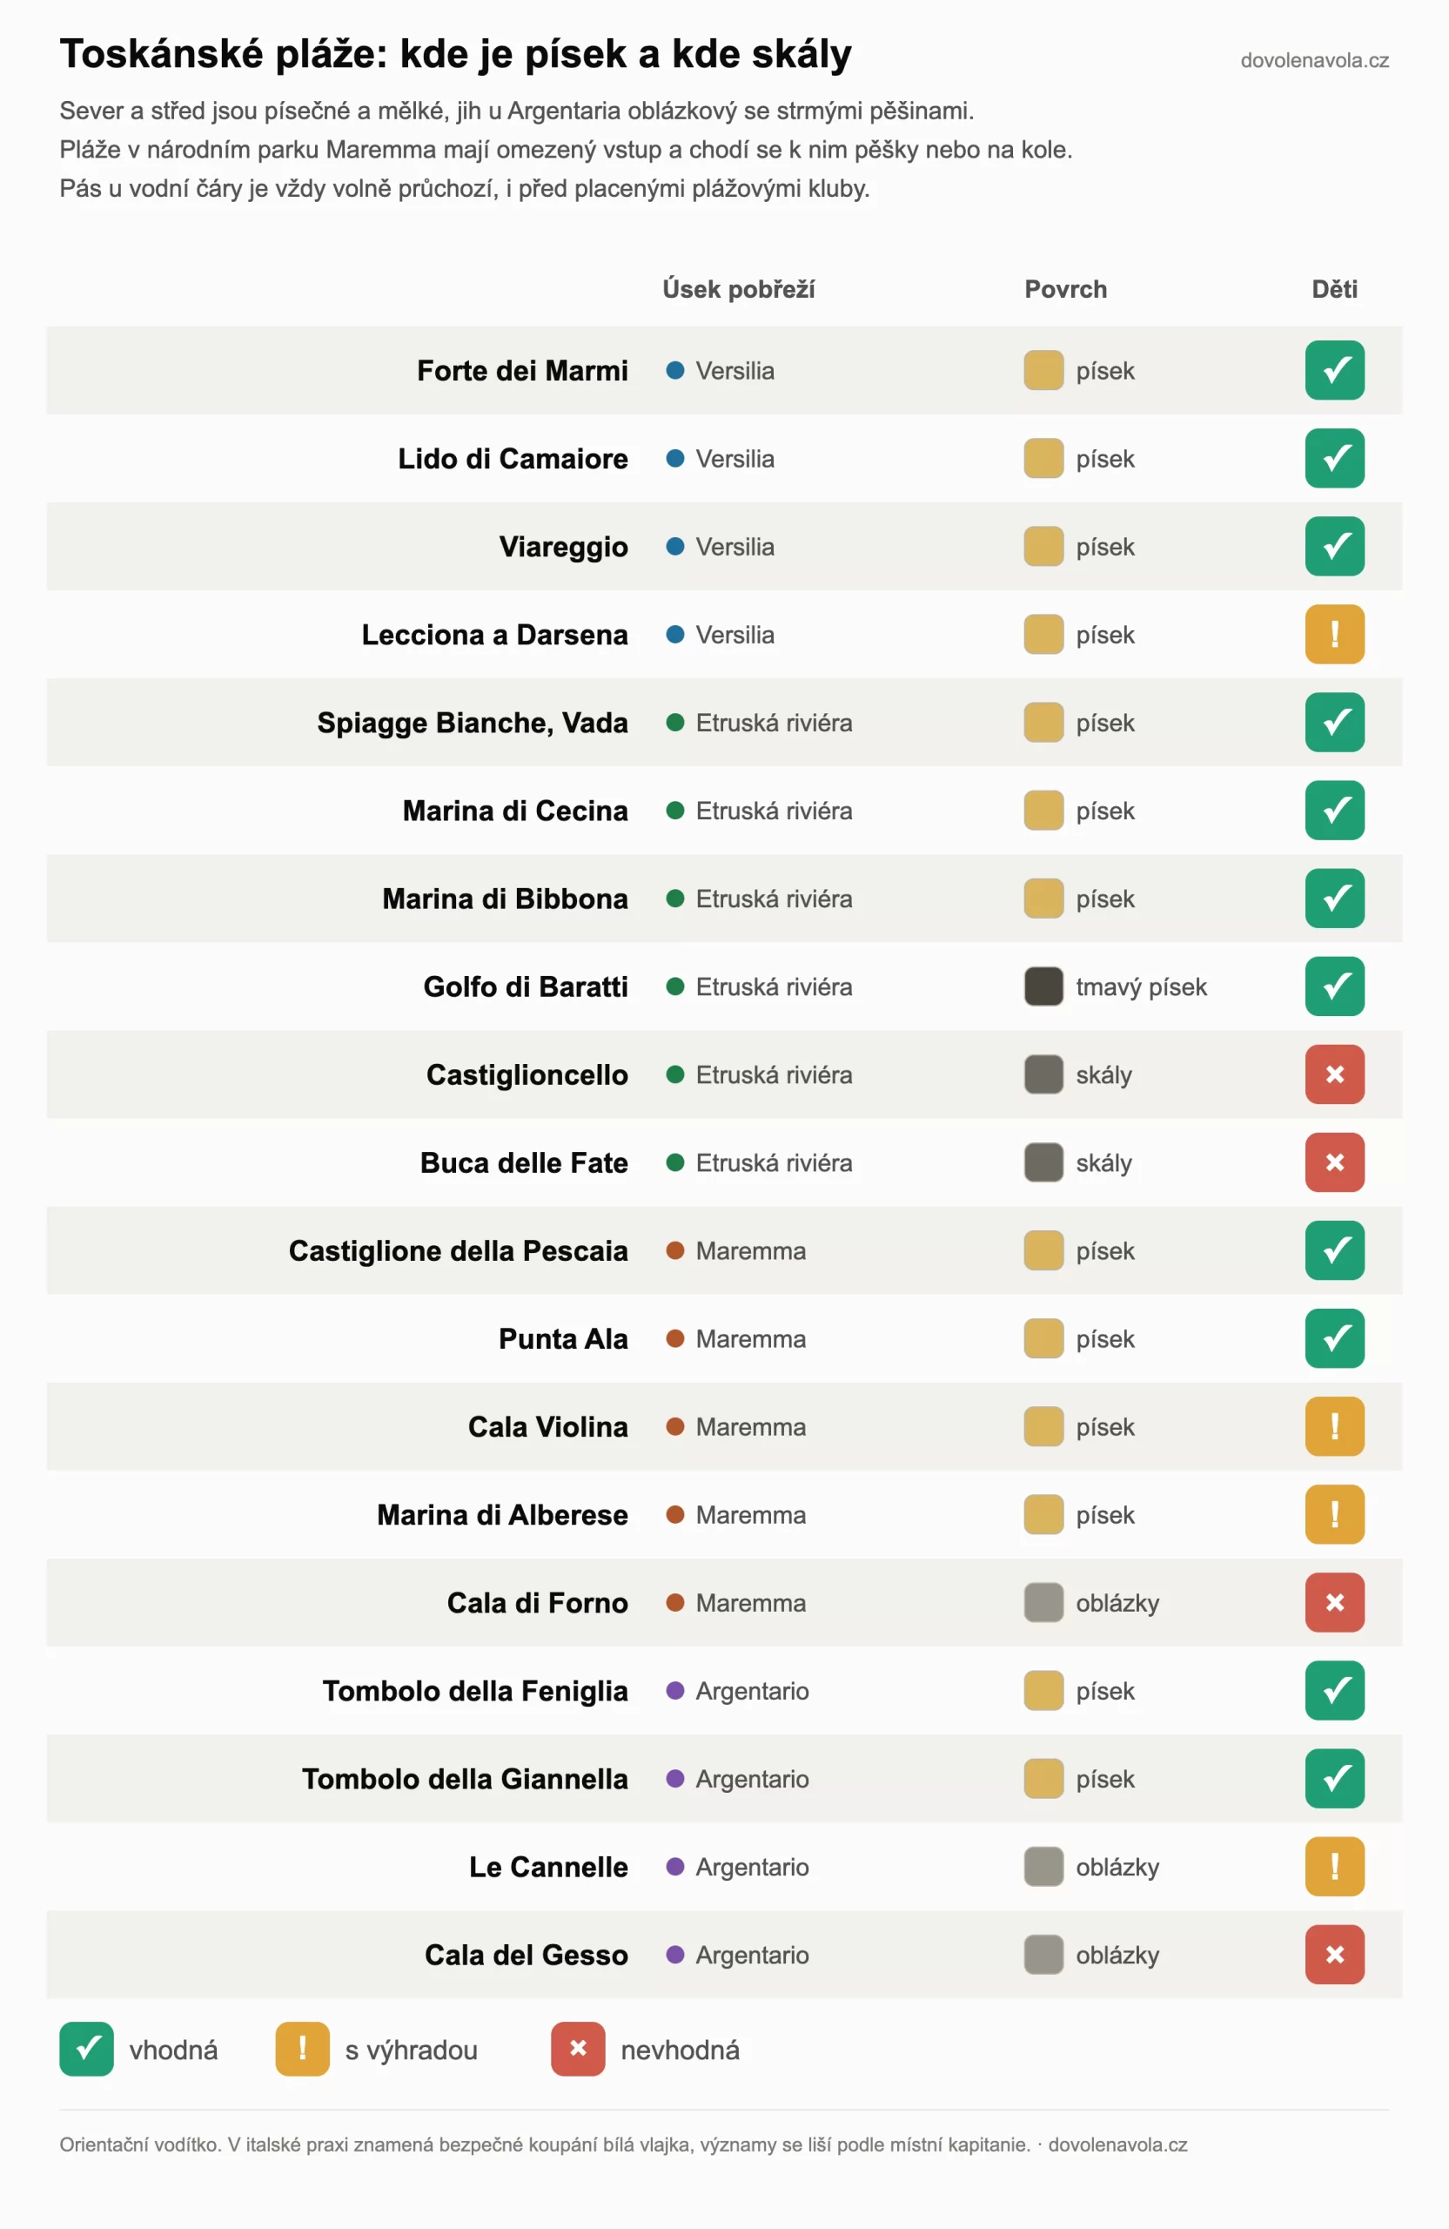Click the red cross icon for Castiglioncello
The image size is (1449, 2229).
[x=1335, y=1074]
